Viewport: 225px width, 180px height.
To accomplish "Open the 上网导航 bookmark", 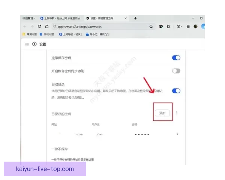I will [x=71, y=34].
